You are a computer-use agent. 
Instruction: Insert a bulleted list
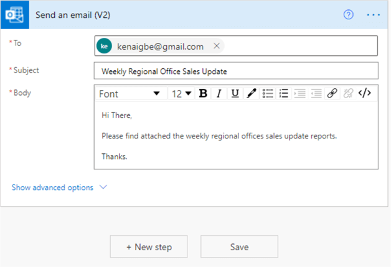268,94
